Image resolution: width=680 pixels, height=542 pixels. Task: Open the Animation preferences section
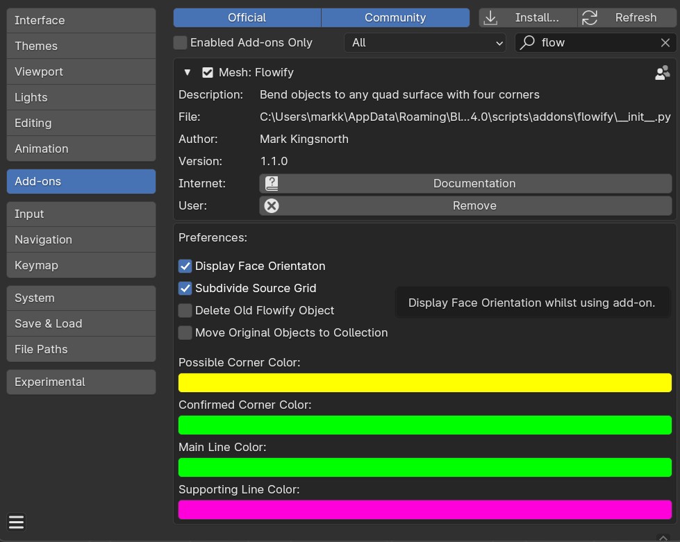pos(81,149)
